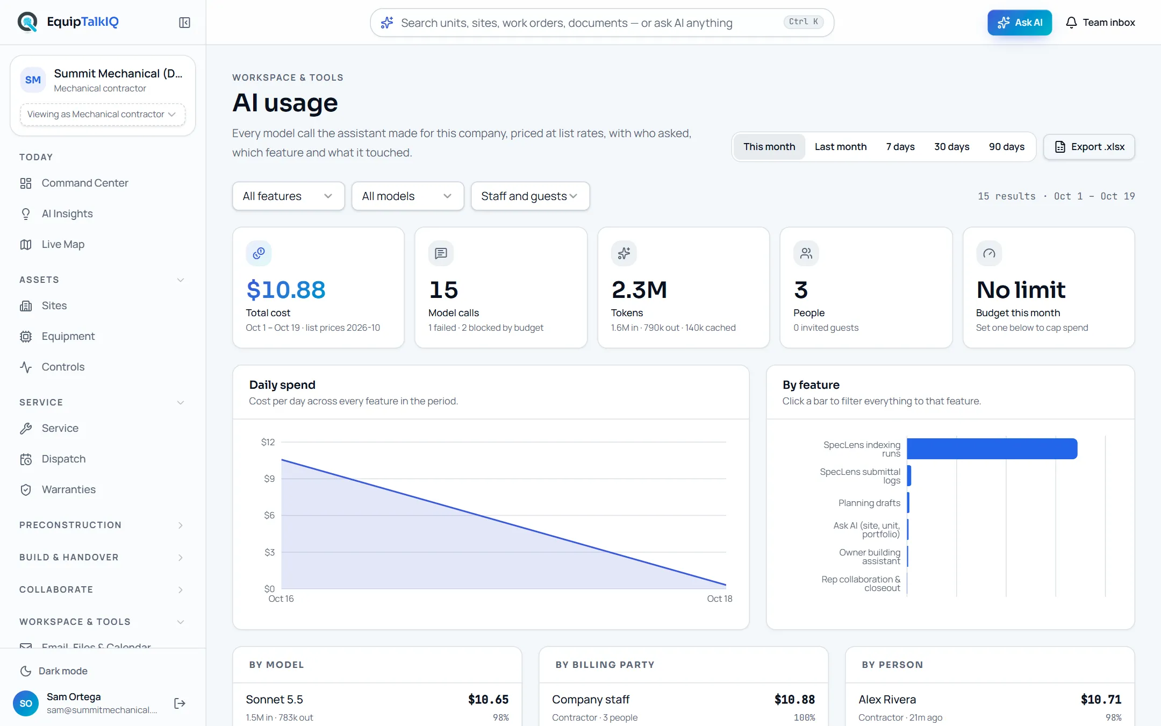Click the SM company avatar
1161x726 pixels.
pyautogui.click(x=33, y=80)
